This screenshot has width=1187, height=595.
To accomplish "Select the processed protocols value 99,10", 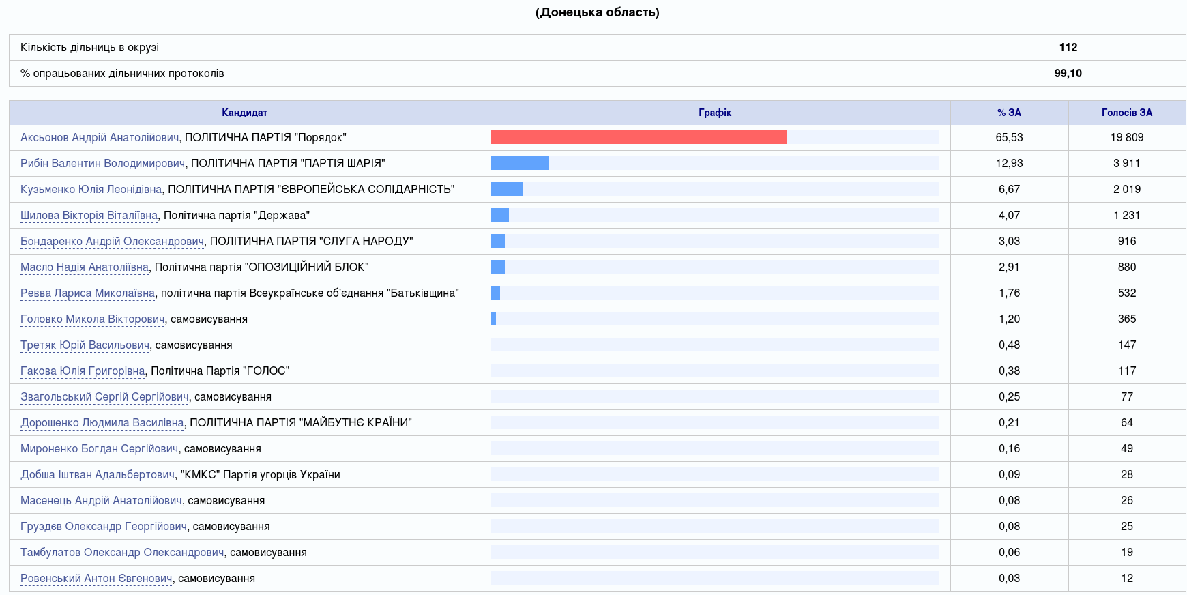I will click(1068, 73).
